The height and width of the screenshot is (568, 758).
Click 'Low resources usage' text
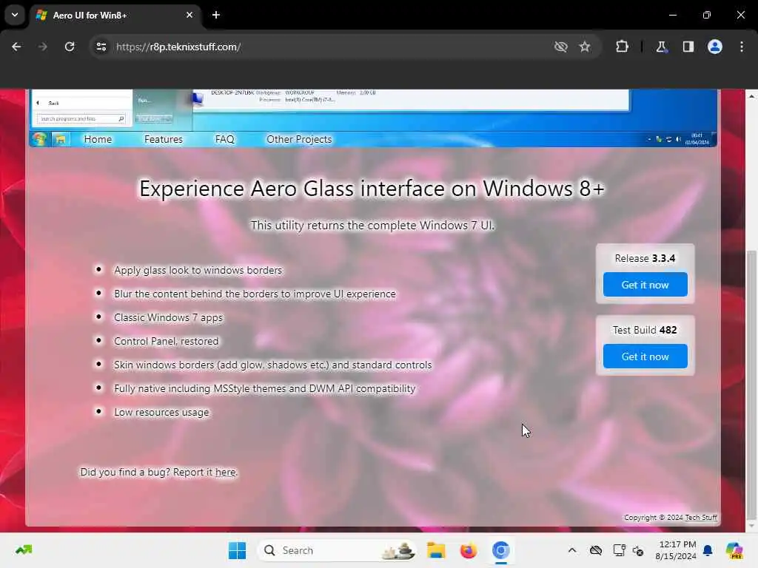pyautogui.click(x=161, y=412)
